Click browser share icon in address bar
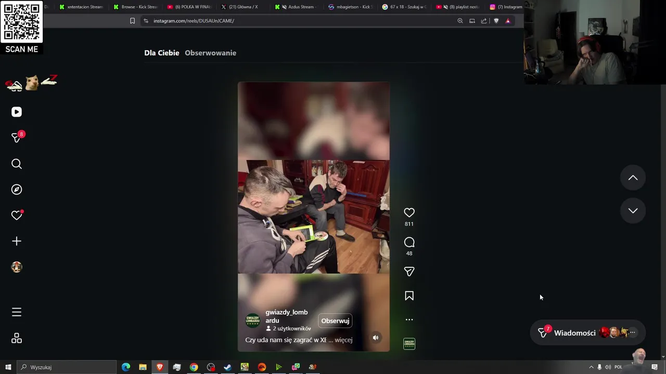The height and width of the screenshot is (374, 666). pyautogui.click(x=484, y=21)
